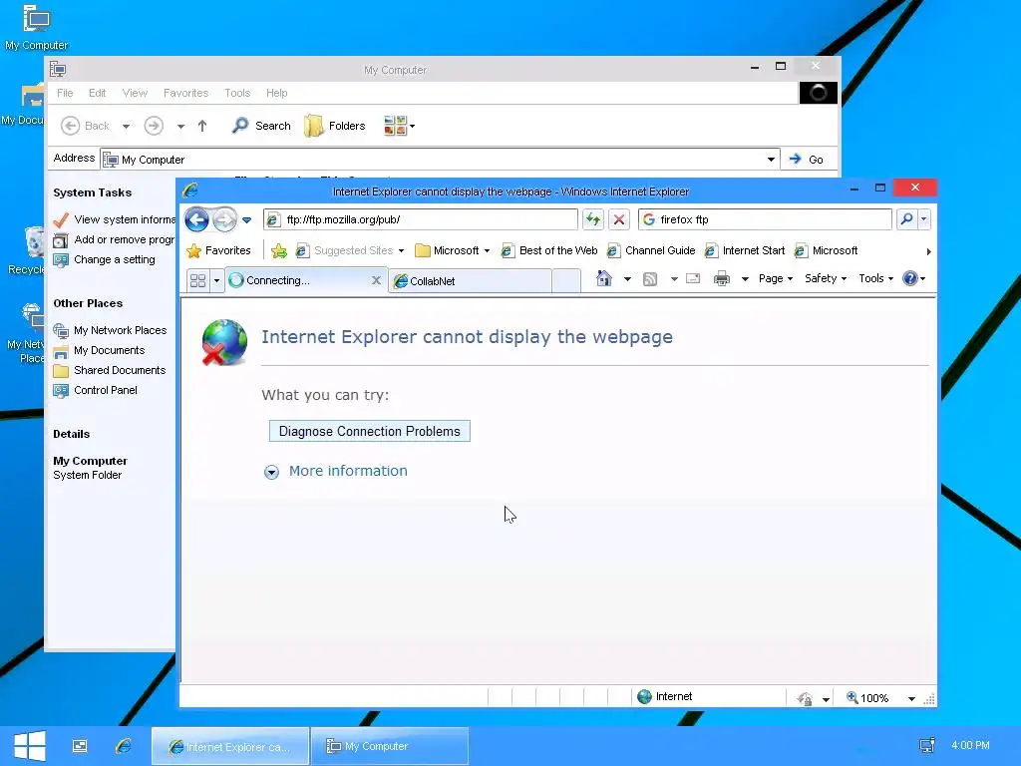The image size is (1021, 766).
Task: Launch Internet Explorer quick launch icon
Action: point(123,746)
